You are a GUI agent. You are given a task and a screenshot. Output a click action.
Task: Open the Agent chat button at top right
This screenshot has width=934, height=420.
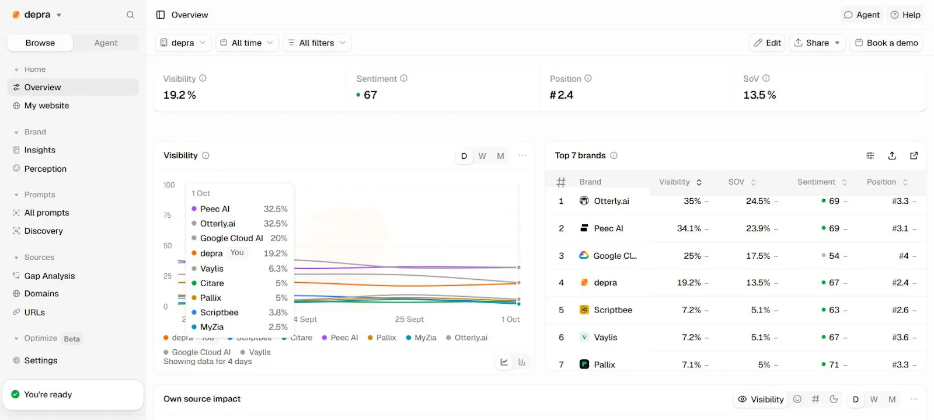coord(862,15)
